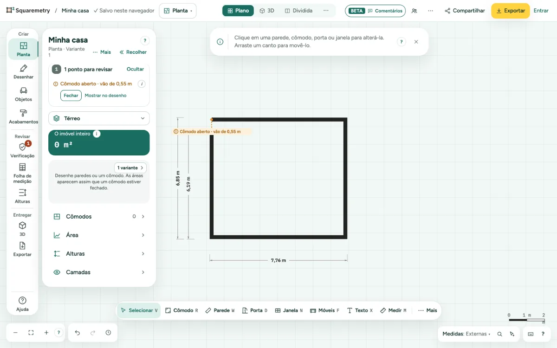Collapse the panel with Recolher
This screenshot has height=348, width=557.
(133, 52)
